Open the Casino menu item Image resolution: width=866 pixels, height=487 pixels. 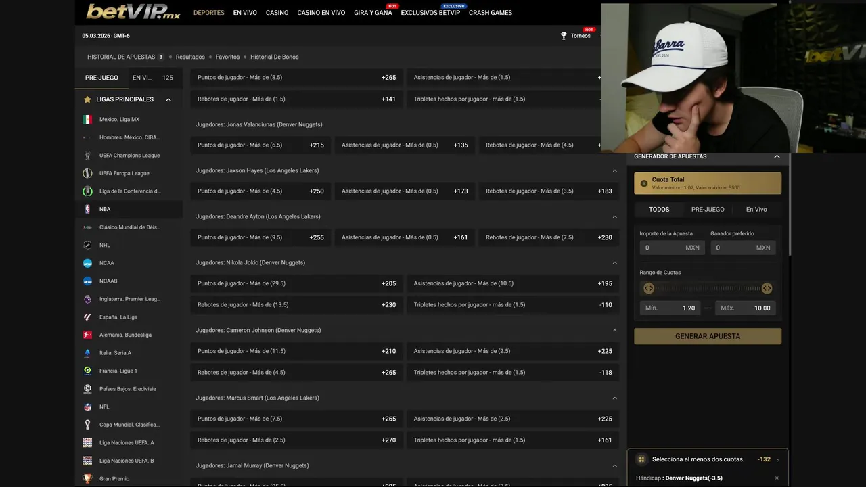pos(277,13)
